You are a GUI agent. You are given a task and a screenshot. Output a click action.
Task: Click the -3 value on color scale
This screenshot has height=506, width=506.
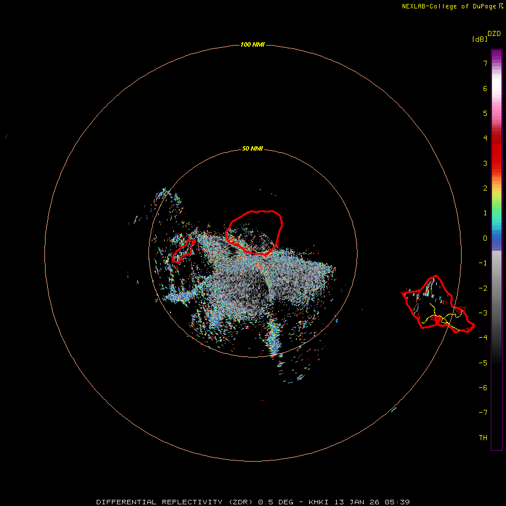click(483, 313)
